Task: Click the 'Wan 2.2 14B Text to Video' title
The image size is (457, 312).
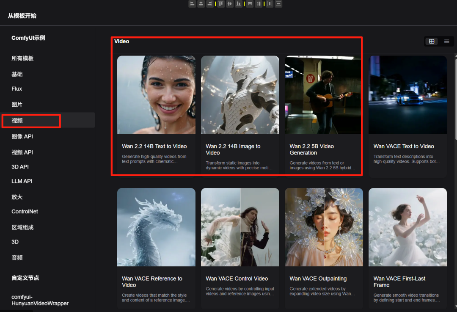Action: pyautogui.click(x=154, y=146)
